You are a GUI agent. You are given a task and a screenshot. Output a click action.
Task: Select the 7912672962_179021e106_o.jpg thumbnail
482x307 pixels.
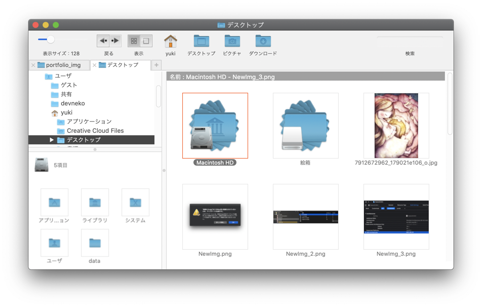tap(396, 126)
